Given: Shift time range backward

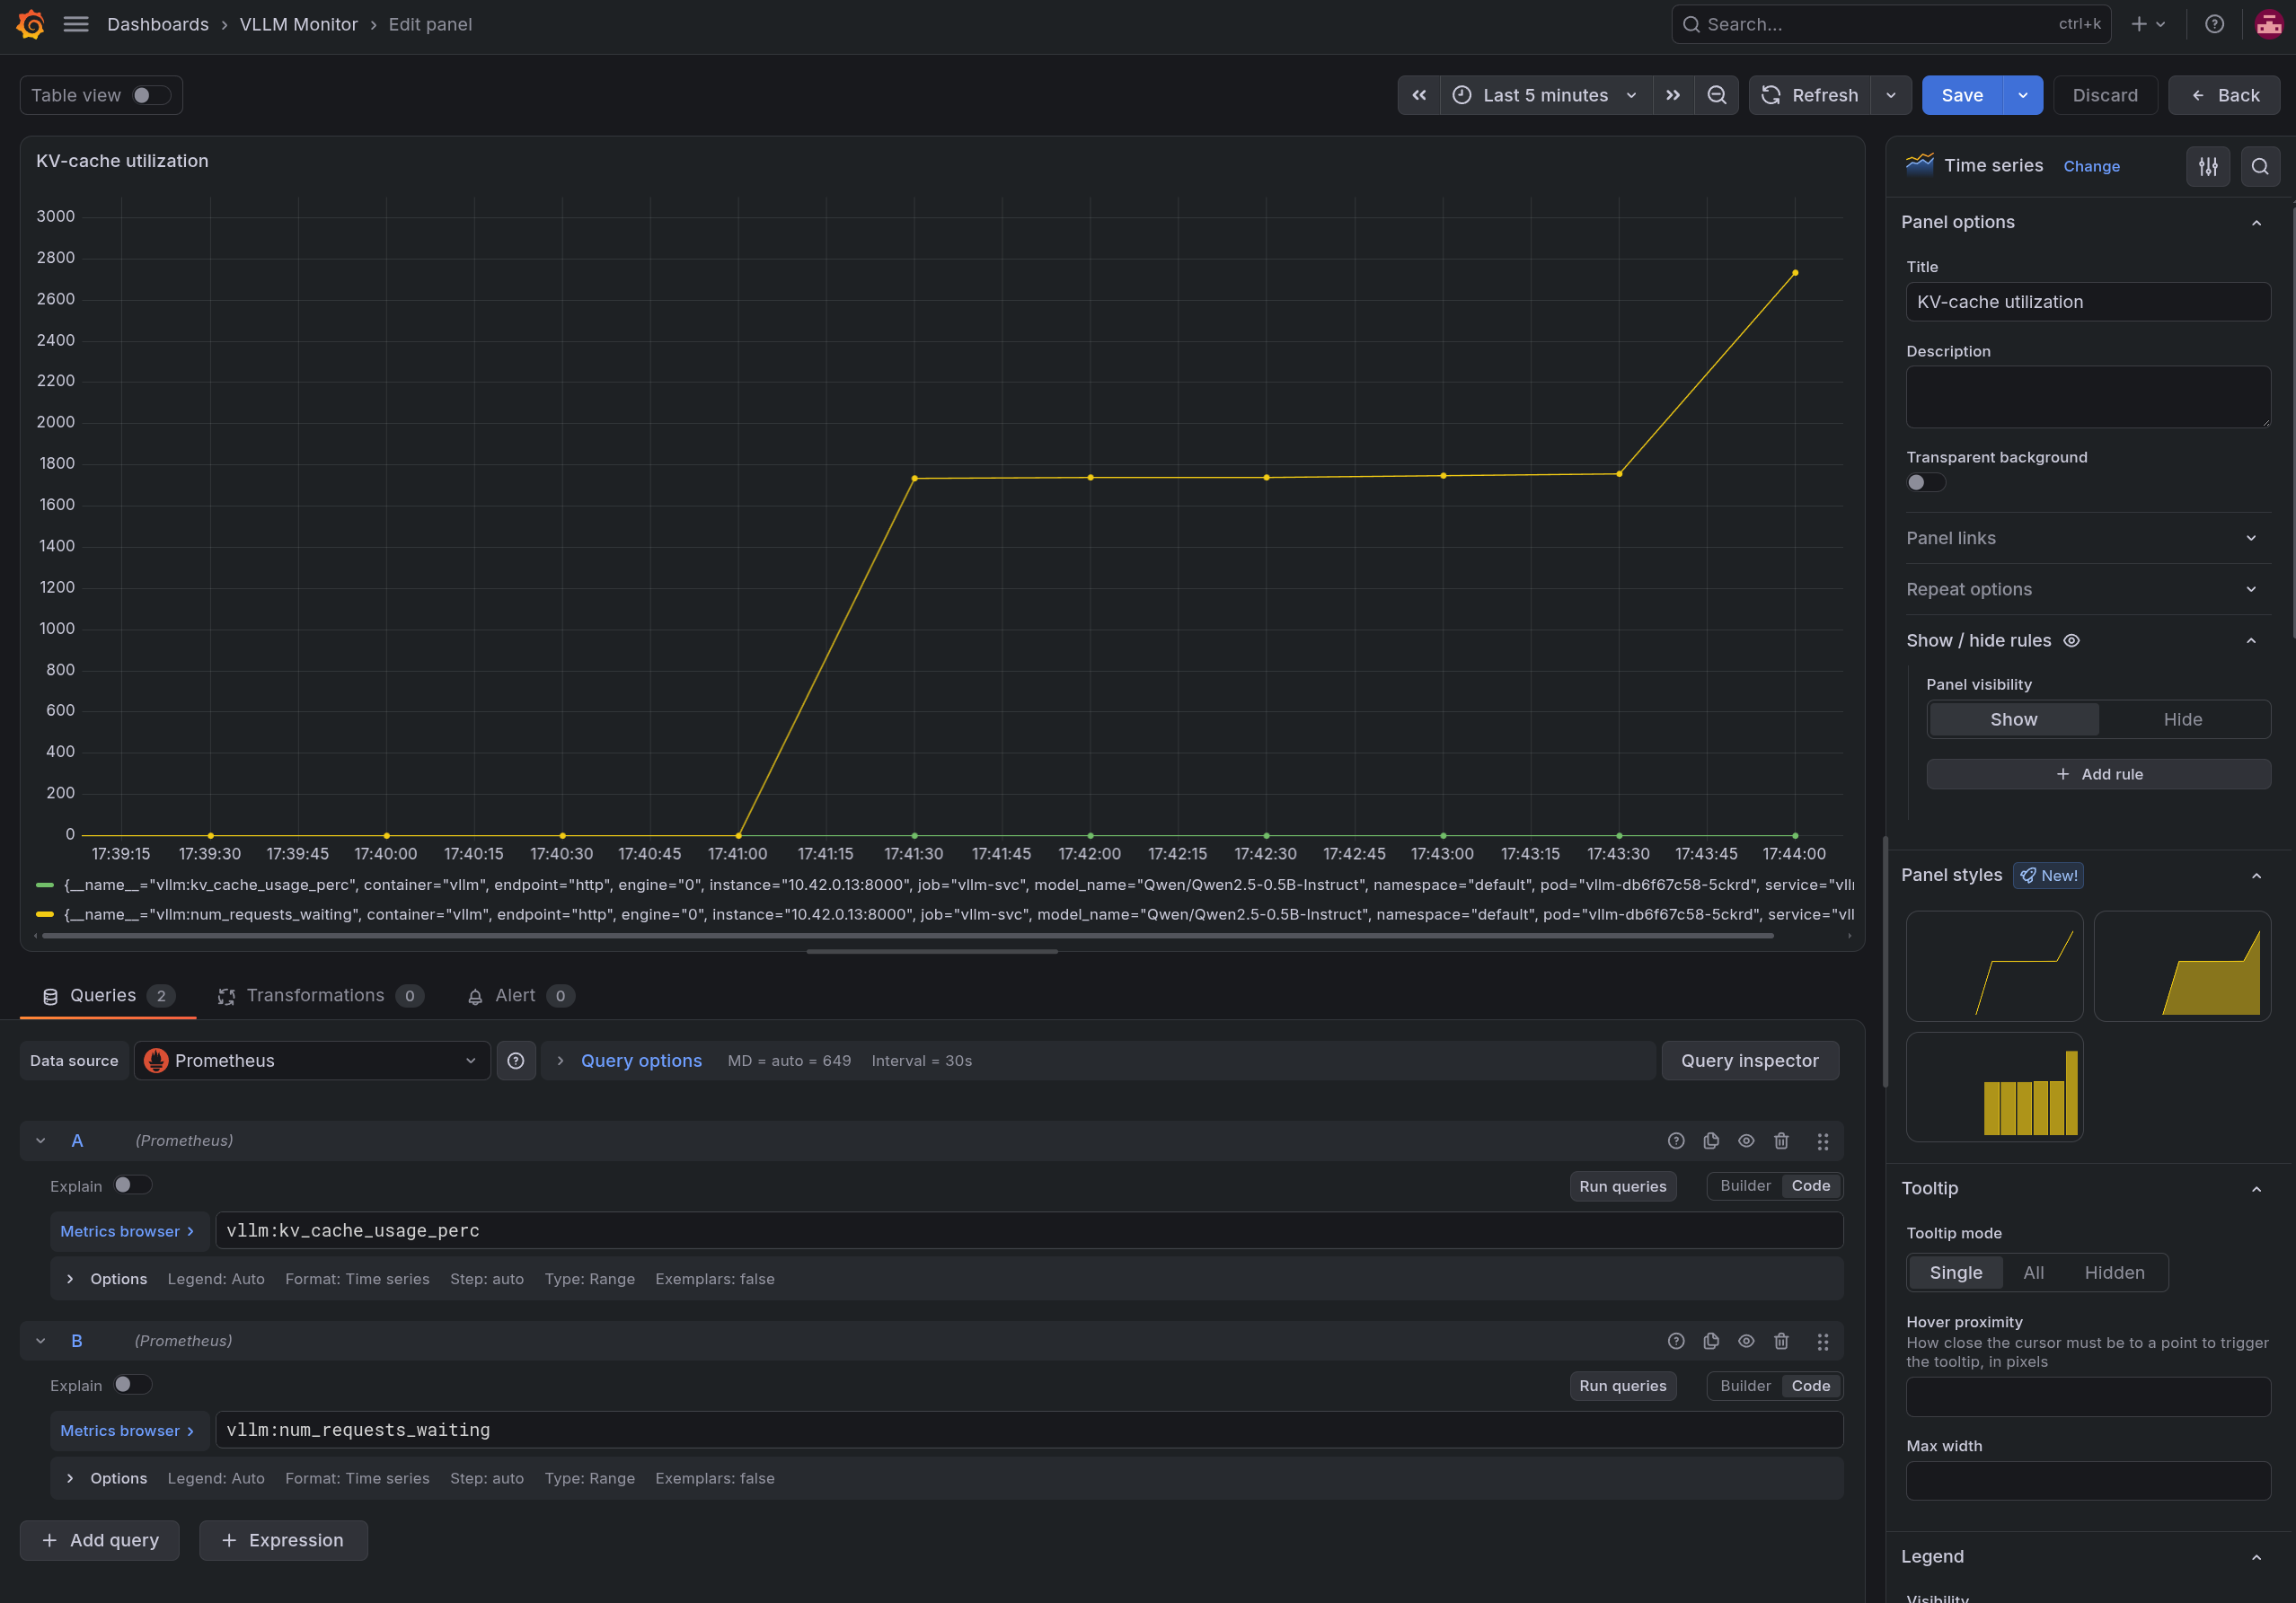Looking at the screenshot, I should coord(1418,95).
